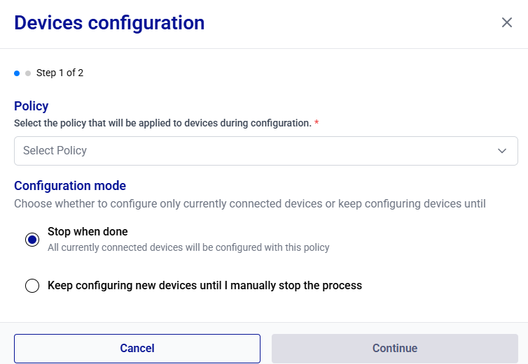Click the gray step two indicator dot
The image size is (528, 364).
click(x=28, y=73)
